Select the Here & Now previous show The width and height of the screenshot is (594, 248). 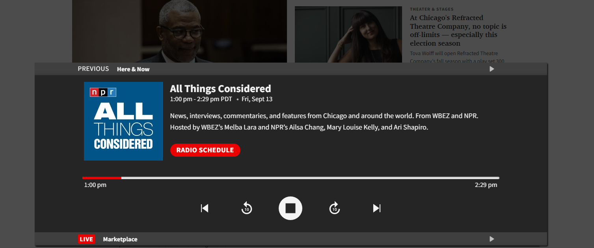[x=133, y=69]
